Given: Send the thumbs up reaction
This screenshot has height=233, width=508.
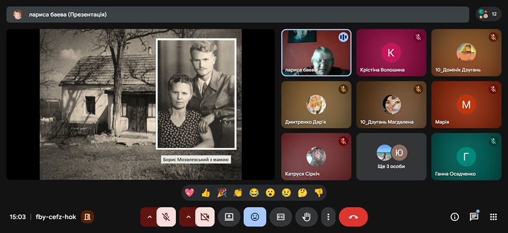Looking at the screenshot, I should (205, 192).
